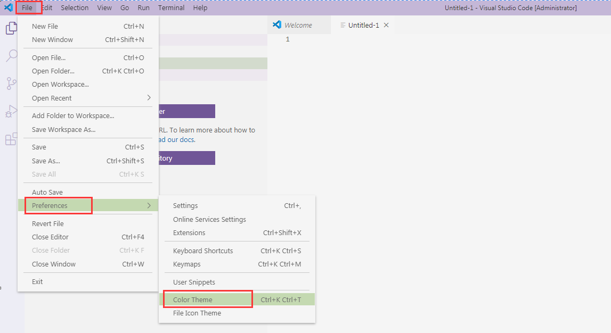Open Extensions from Preferences submenu
This screenshot has width=611, height=333.
pos(237,232)
